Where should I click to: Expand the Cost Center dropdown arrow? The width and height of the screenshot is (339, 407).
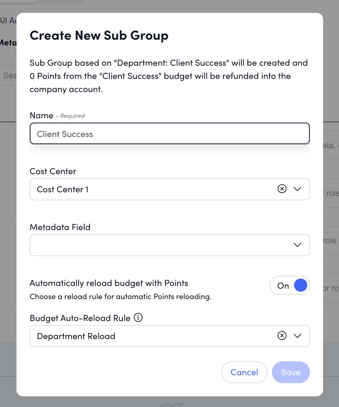pyautogui.click(x=297, y=189)
